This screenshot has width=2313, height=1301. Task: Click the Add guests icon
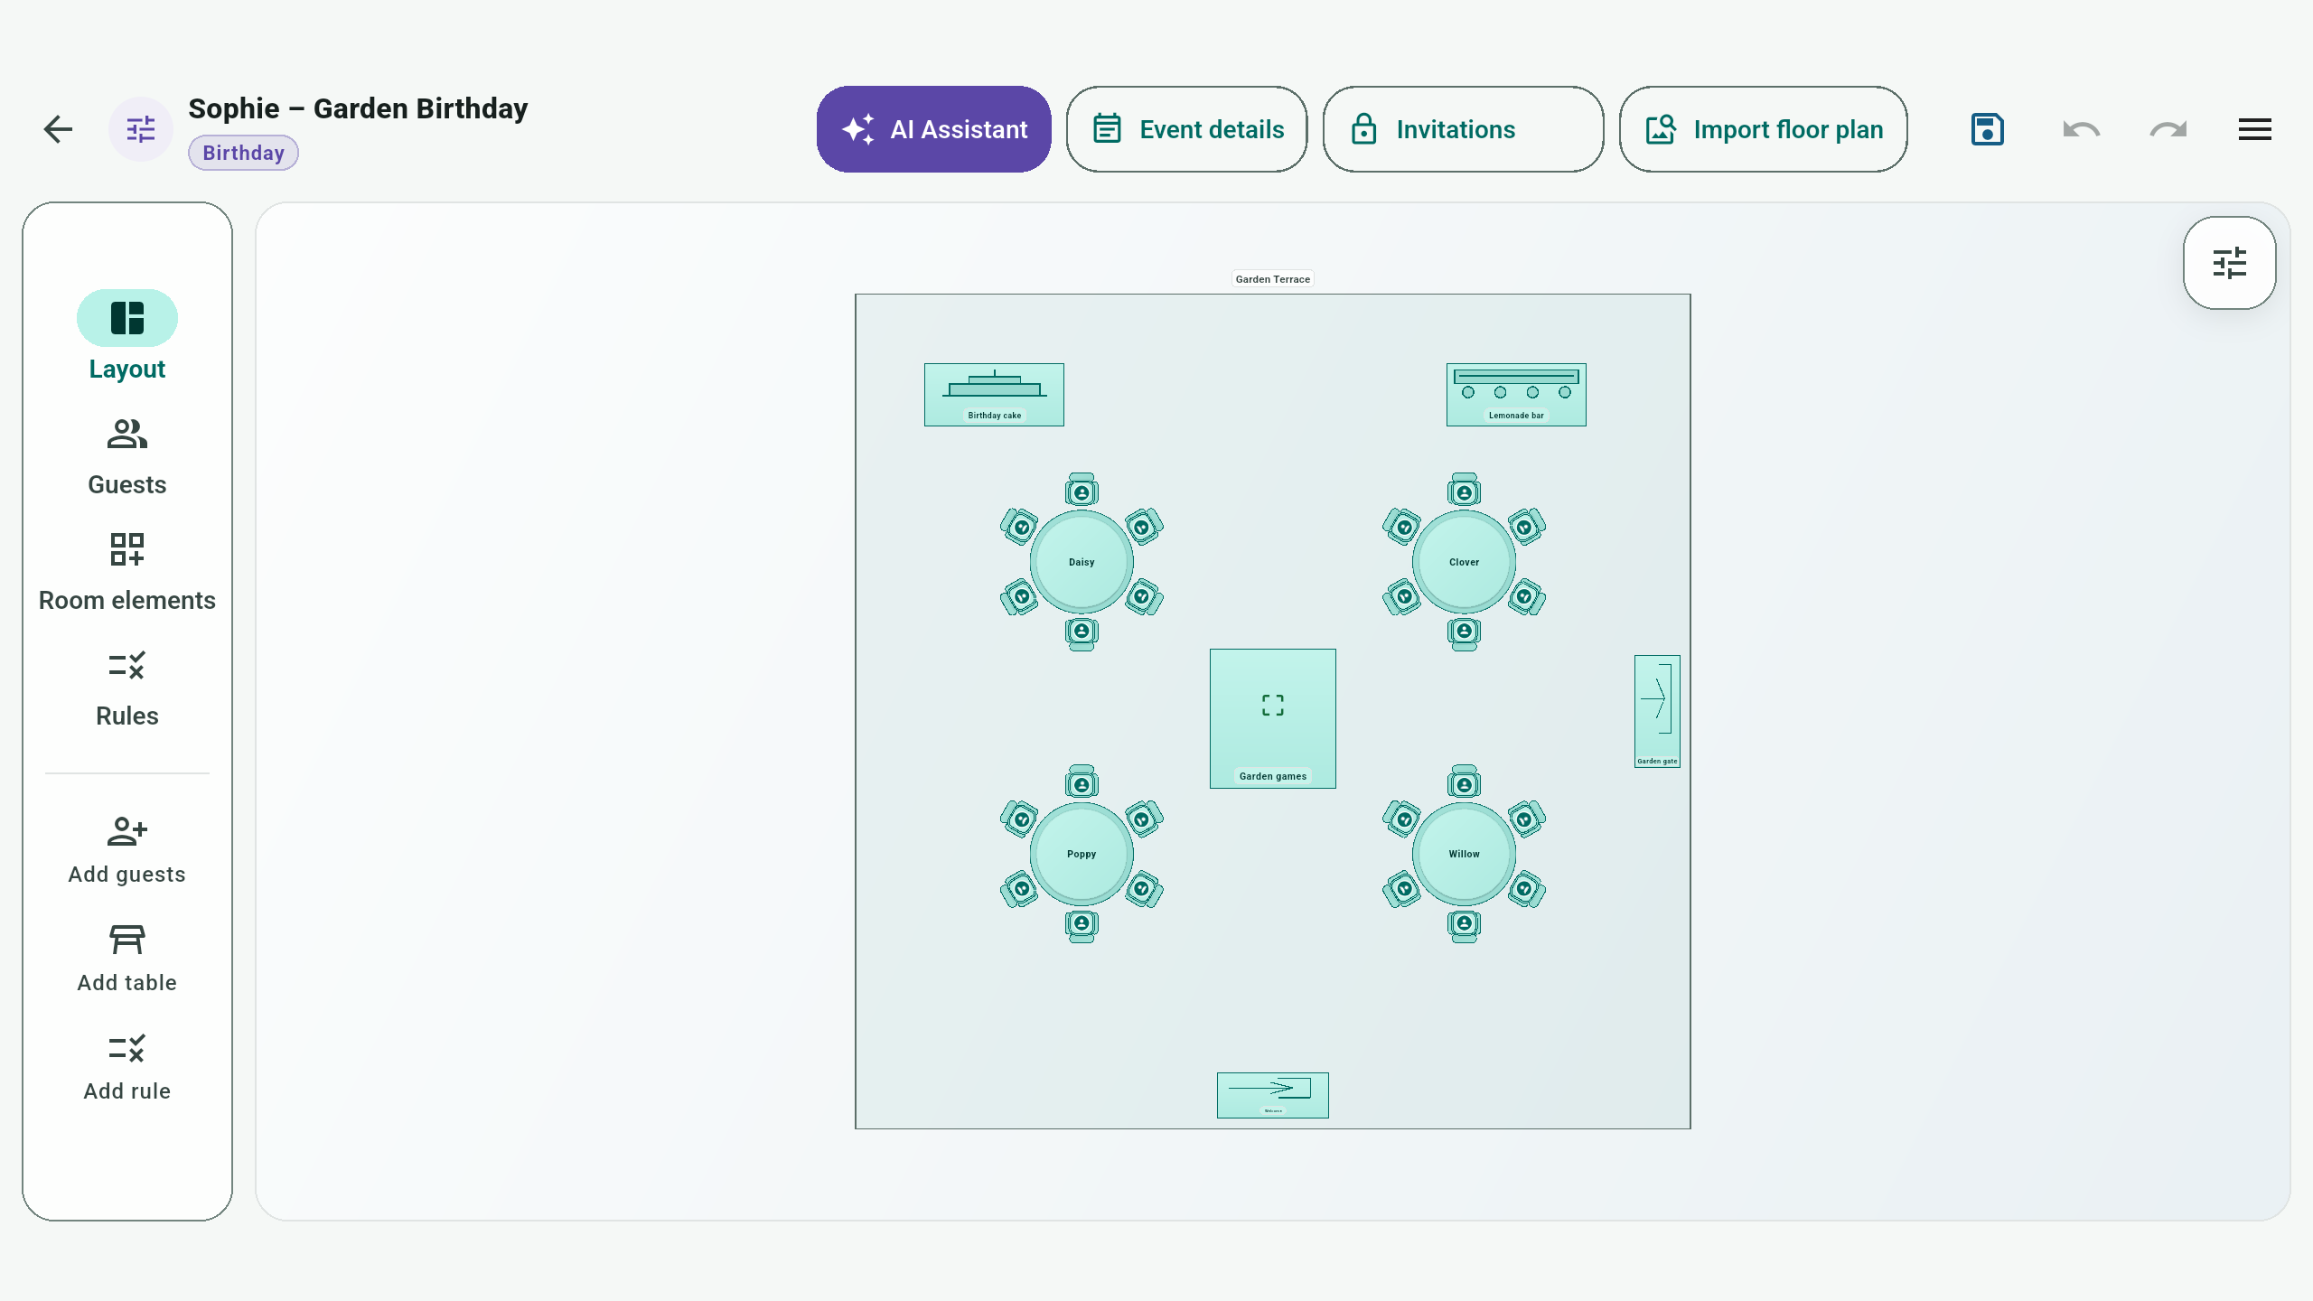127,831
